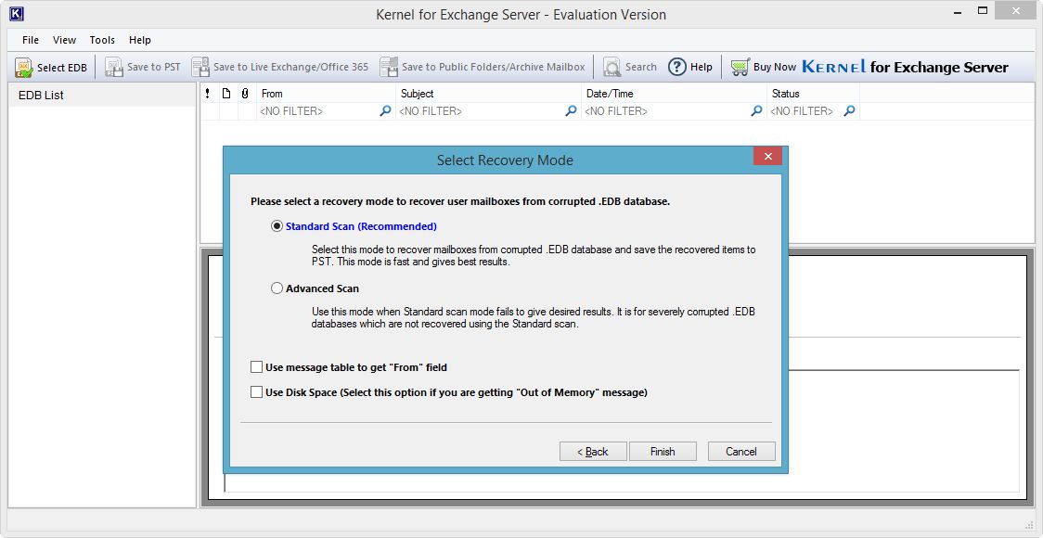Click Save to Live Exchange/Office 365 icon
This screenshot has height=538, width=1043.
tap(200, 67)
